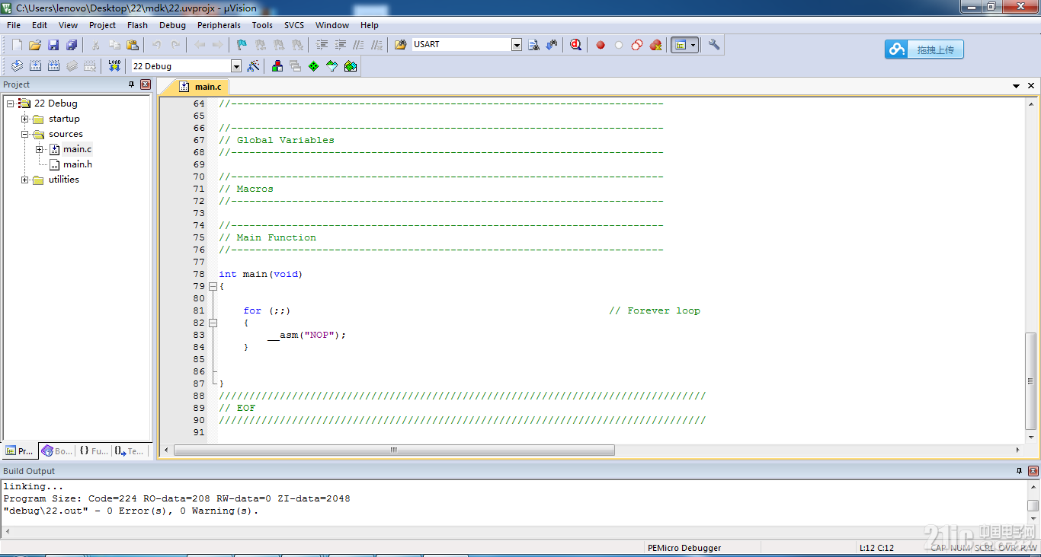The height and width of the screenshot is (557, 1041).
Task: Click the "Program Size" line in Build Output
Action: (x=177, y=498)
